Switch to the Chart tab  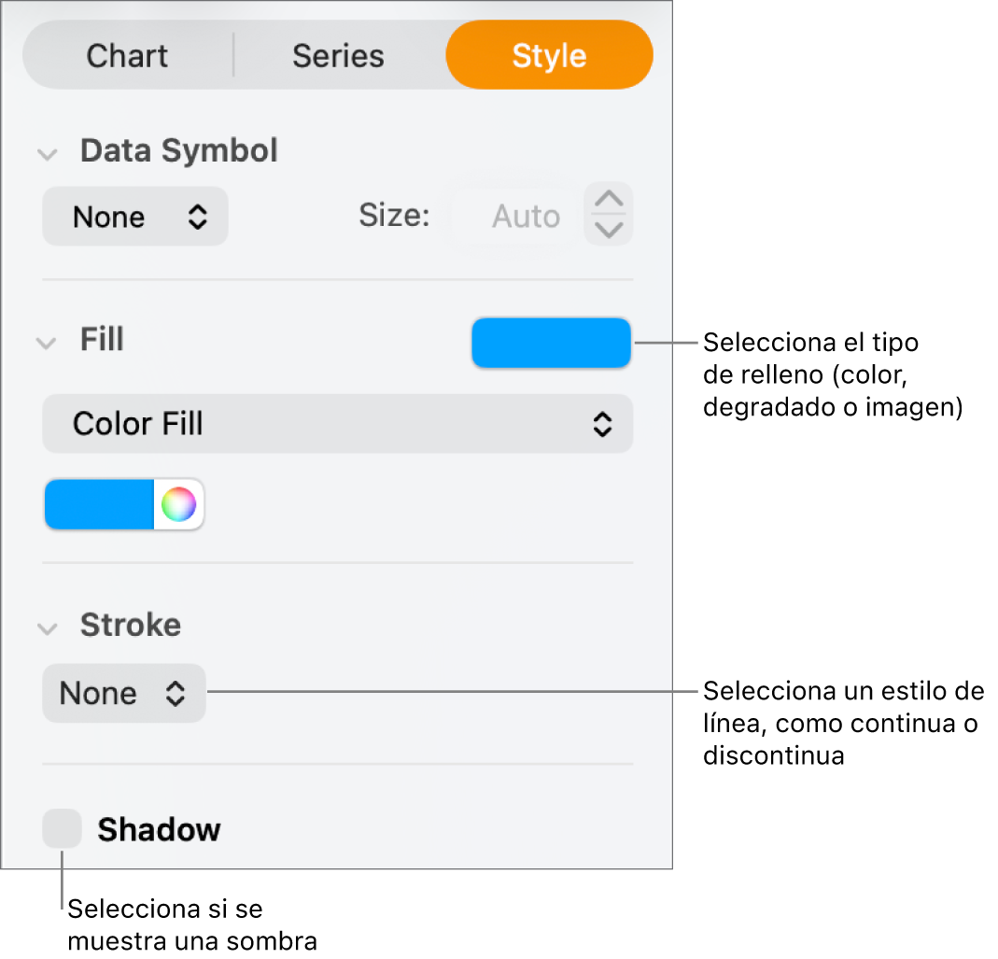[127, 55]
